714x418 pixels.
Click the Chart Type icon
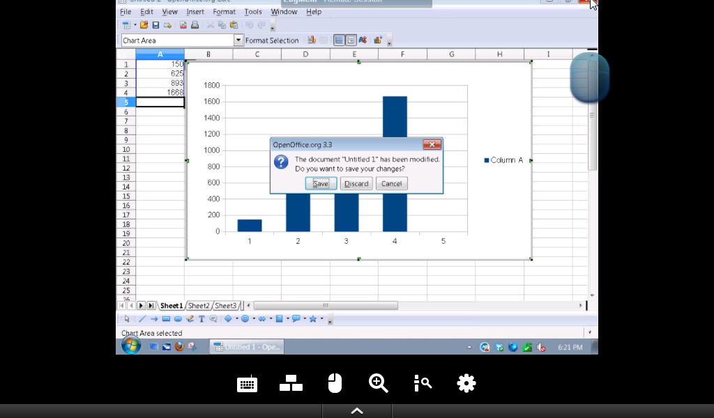[312, 40]
